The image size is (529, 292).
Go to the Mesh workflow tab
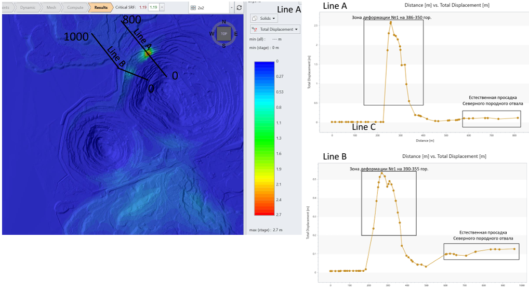click(x=51, y=8)
